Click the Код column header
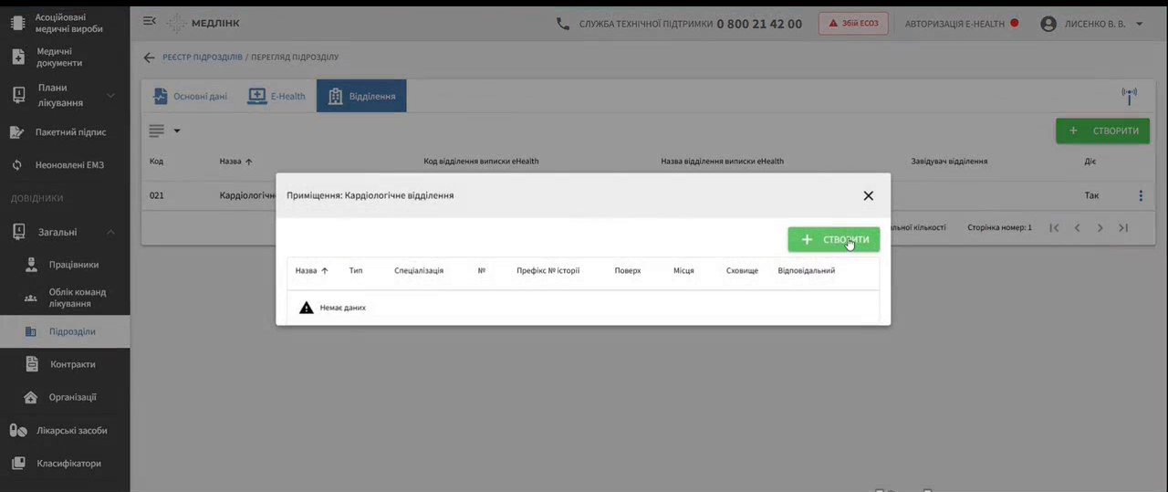The image size is (1168, 492). point(156,162)
